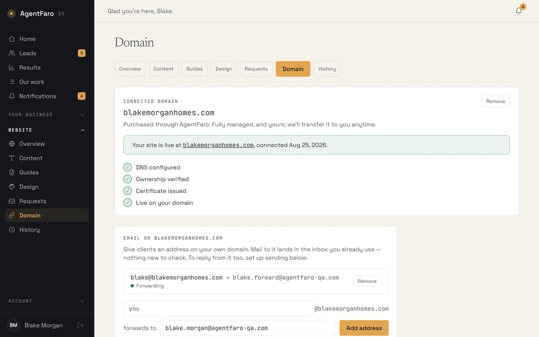Open Content in Website sidebar section

point(47,158)
